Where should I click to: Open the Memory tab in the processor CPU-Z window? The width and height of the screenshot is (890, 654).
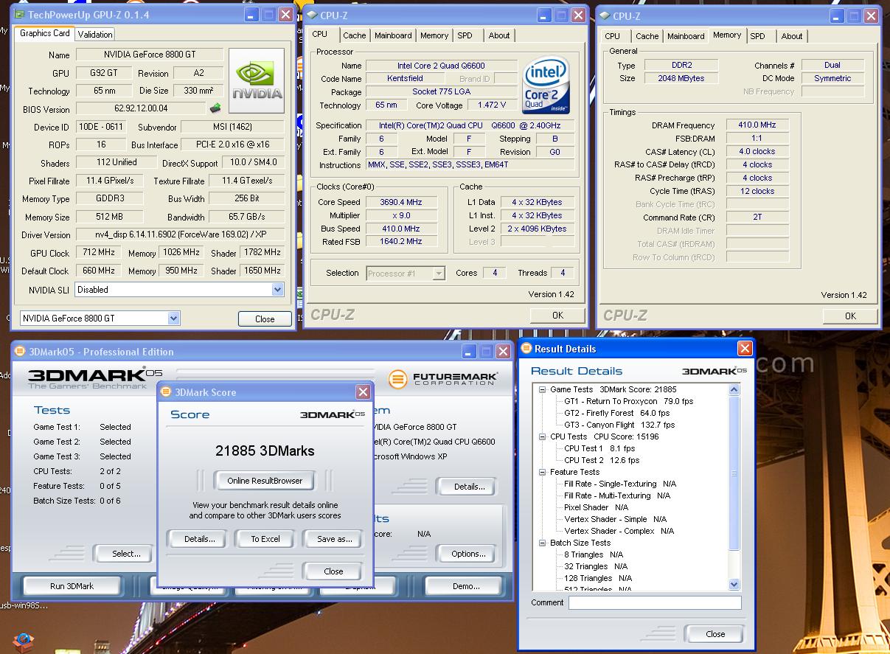coord(434,35)
